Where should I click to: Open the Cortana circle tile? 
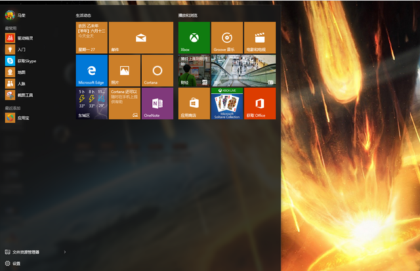point(157,70)
